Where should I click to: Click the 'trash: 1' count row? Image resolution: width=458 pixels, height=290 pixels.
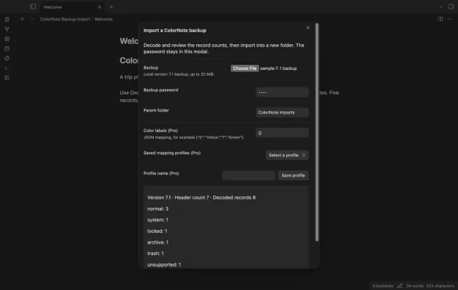tap(155, 254)
